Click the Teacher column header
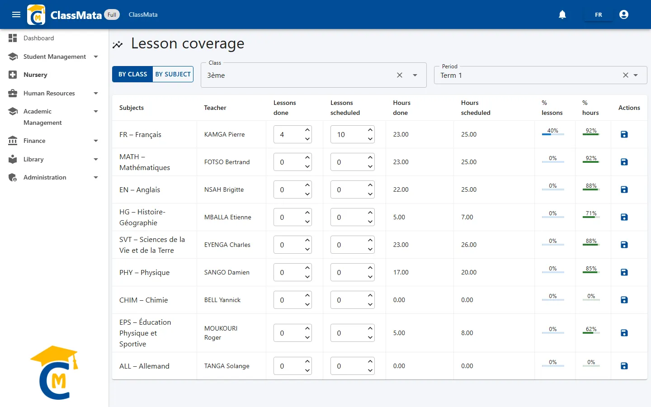 click(x=215, y=108)
